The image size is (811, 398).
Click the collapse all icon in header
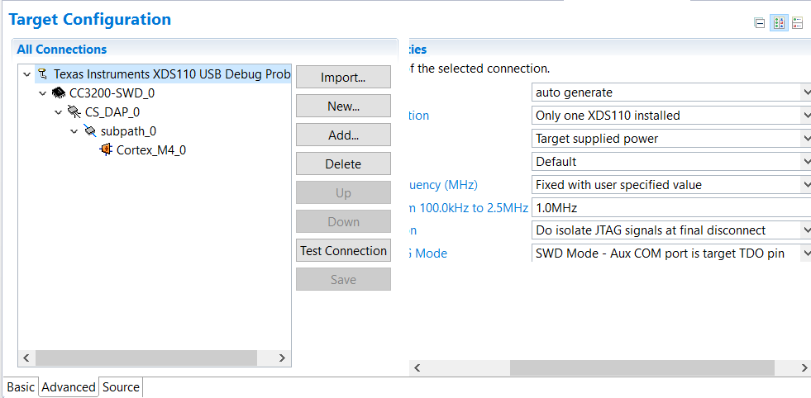(760, 23)
